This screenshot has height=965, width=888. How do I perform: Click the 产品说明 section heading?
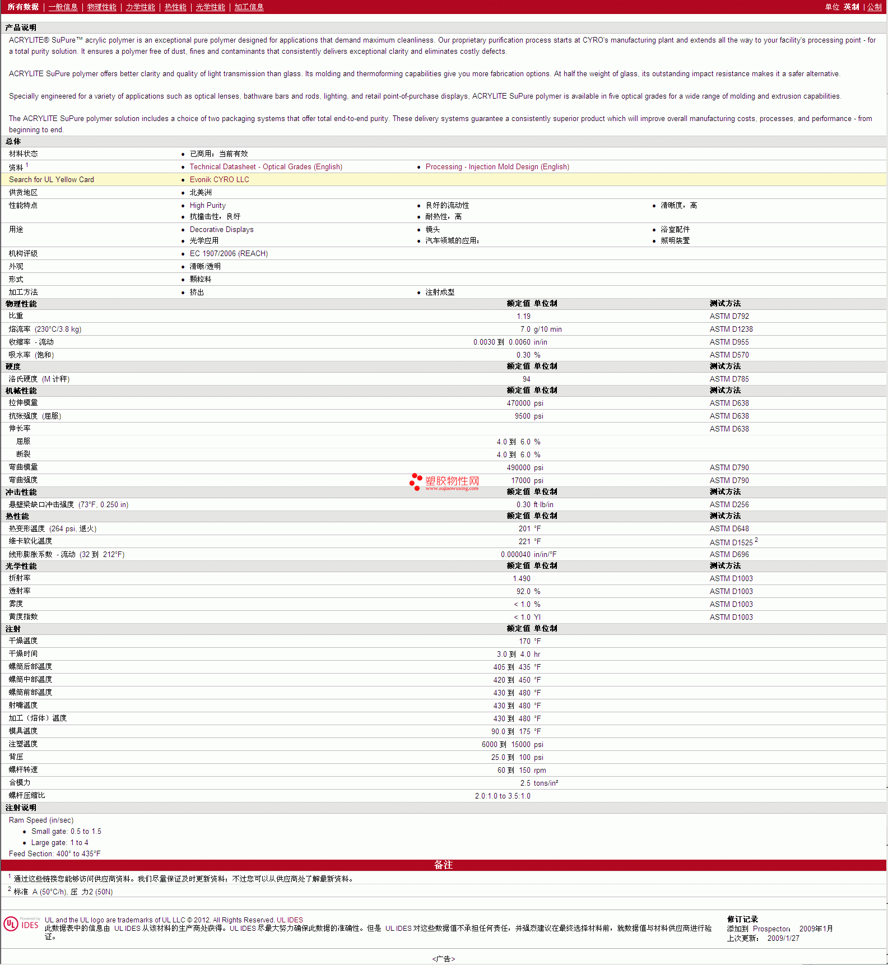(21, 27)
